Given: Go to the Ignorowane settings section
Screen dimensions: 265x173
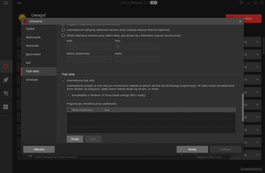Looking at the screenshot, I should 33,54.
